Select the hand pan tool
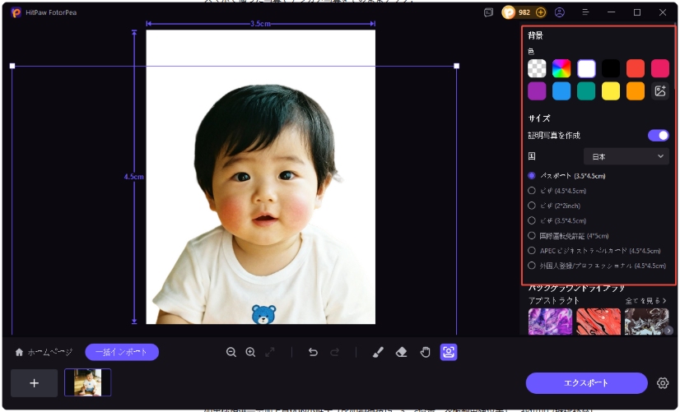Image resolution: width=680 pixels, height=412 pixels. (x=425, y=352)
